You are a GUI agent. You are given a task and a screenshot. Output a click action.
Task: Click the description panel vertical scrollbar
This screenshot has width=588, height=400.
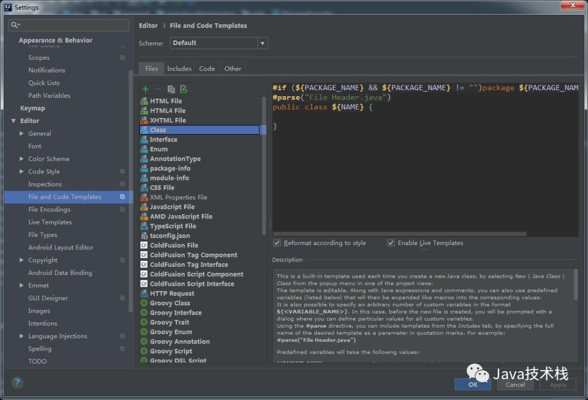pyautogui.click(x=575, y=284)
